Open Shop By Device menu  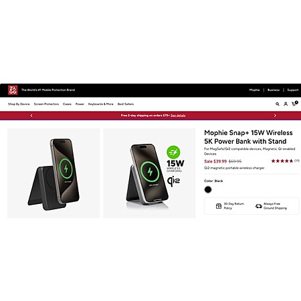(19, 104)
